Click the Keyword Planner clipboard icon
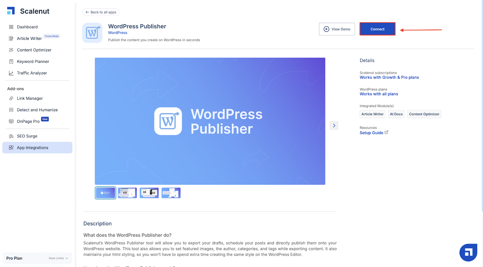 click(11, 61)
